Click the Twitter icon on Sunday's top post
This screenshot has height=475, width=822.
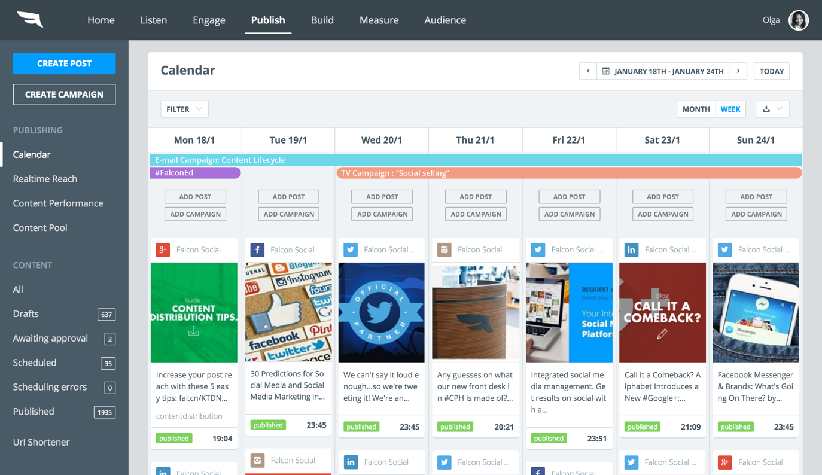coord(725,249)
